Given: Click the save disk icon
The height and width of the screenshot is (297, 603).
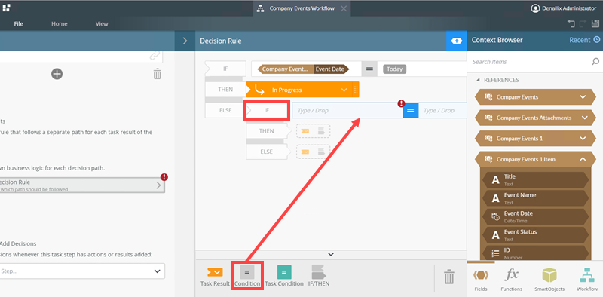Looking at the screenshot, I should click(x=595, y=24).
